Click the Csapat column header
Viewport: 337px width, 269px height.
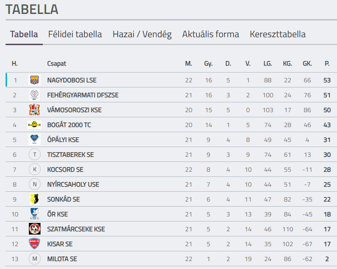[x=56, y=64]
